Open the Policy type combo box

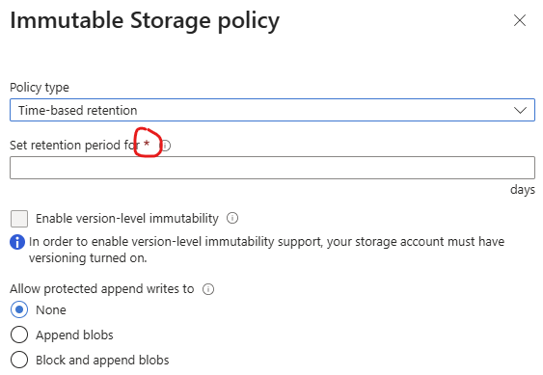272,110
